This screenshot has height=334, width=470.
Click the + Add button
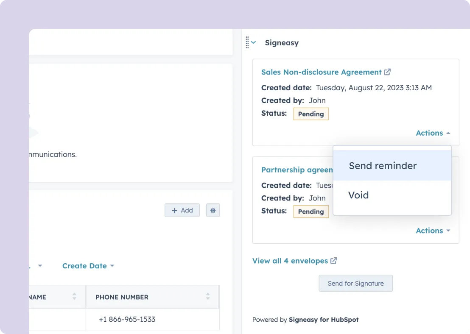tap(182, 210)
